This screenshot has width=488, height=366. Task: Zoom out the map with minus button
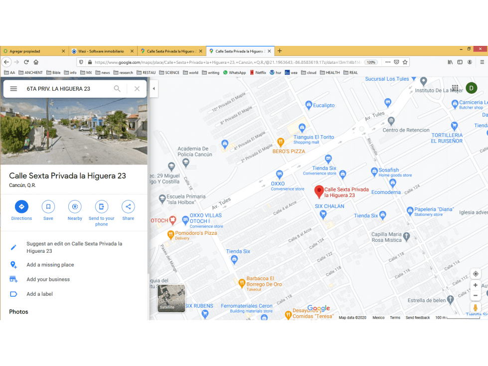coord(475,296)
